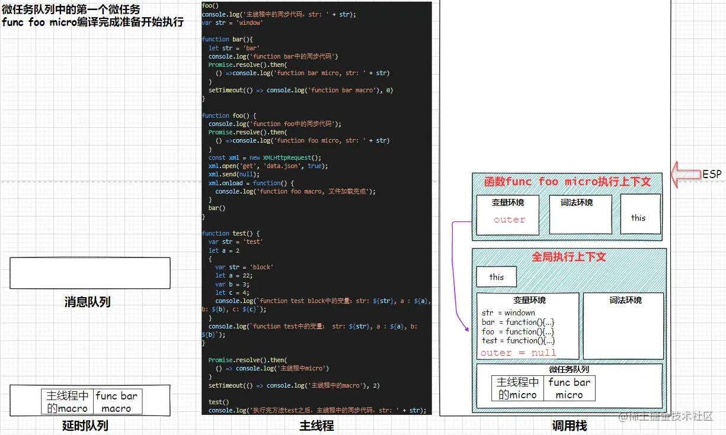The height and width of the screenshot is (435, 726).
Task: Click code line 'xml.send(null);'
Action: [x=234, y=175]
